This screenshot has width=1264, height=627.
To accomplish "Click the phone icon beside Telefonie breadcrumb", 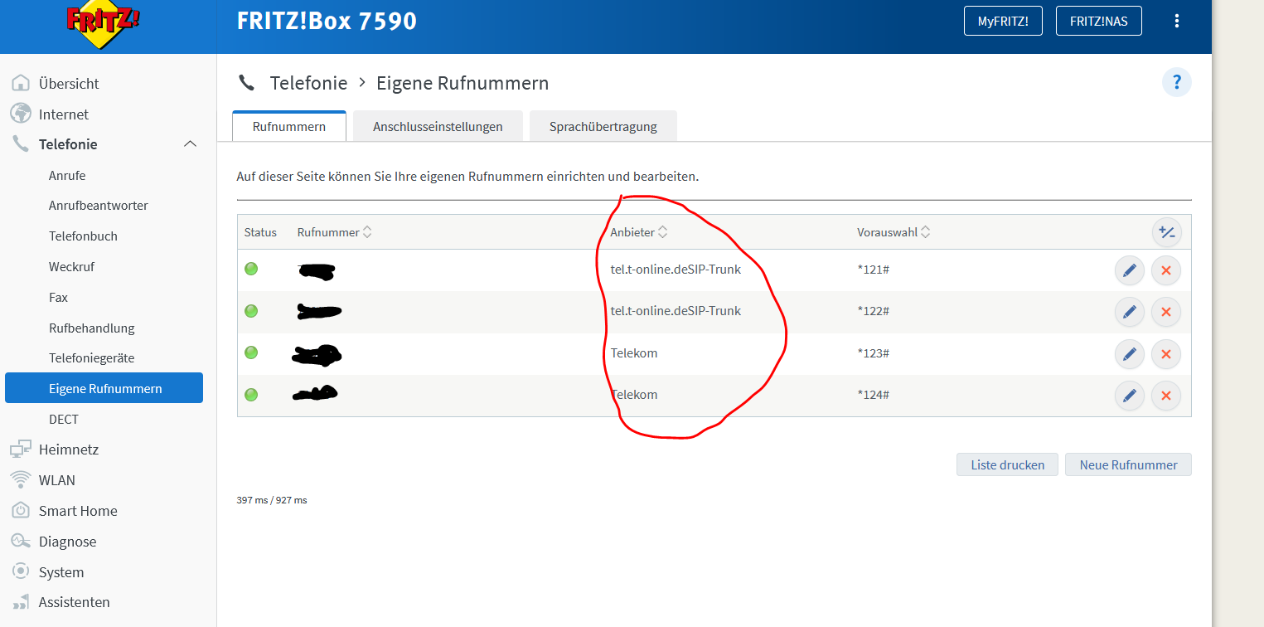I will [x=246, y=82].
